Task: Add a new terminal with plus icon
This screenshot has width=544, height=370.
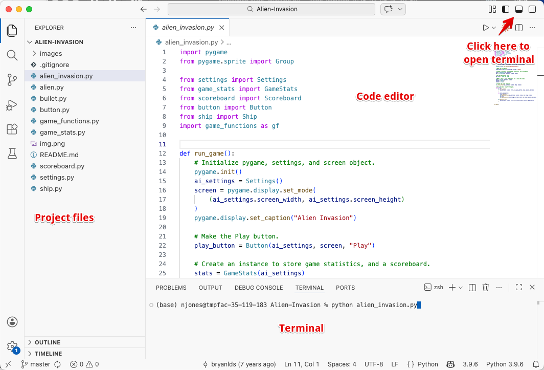Action: tap(452, 287)
